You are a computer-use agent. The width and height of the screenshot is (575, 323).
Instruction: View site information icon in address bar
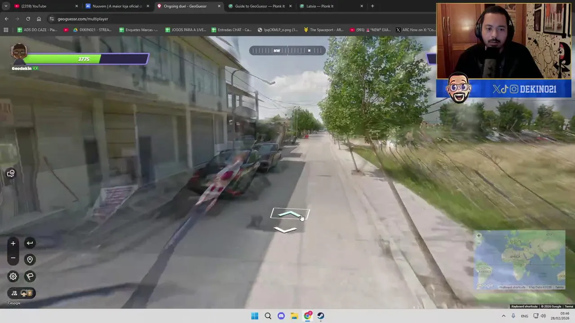coord(52,19)
